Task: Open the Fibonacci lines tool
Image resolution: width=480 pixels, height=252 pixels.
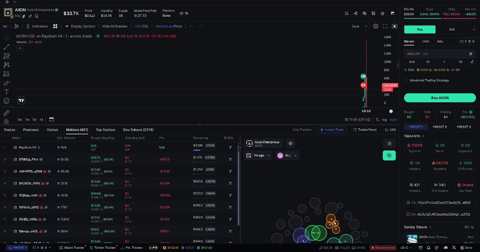Action: [6, 56]
